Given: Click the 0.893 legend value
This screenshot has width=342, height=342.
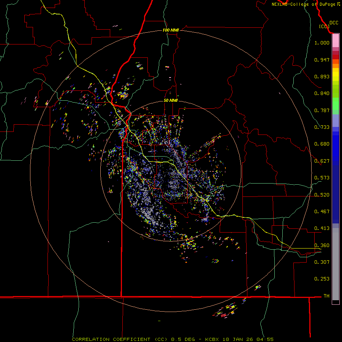Looking at the screenshot, I should pos(322,76).
